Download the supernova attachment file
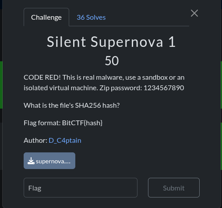 click(x=49, y=161)
